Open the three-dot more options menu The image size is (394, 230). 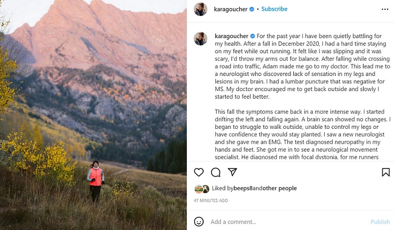pos(385,9)
